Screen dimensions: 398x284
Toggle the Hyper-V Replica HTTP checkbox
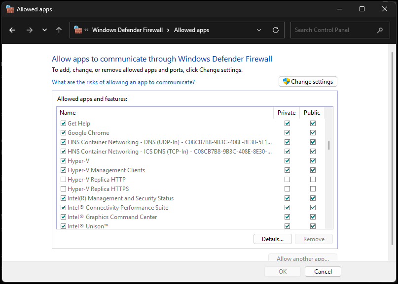coord(63,180)
